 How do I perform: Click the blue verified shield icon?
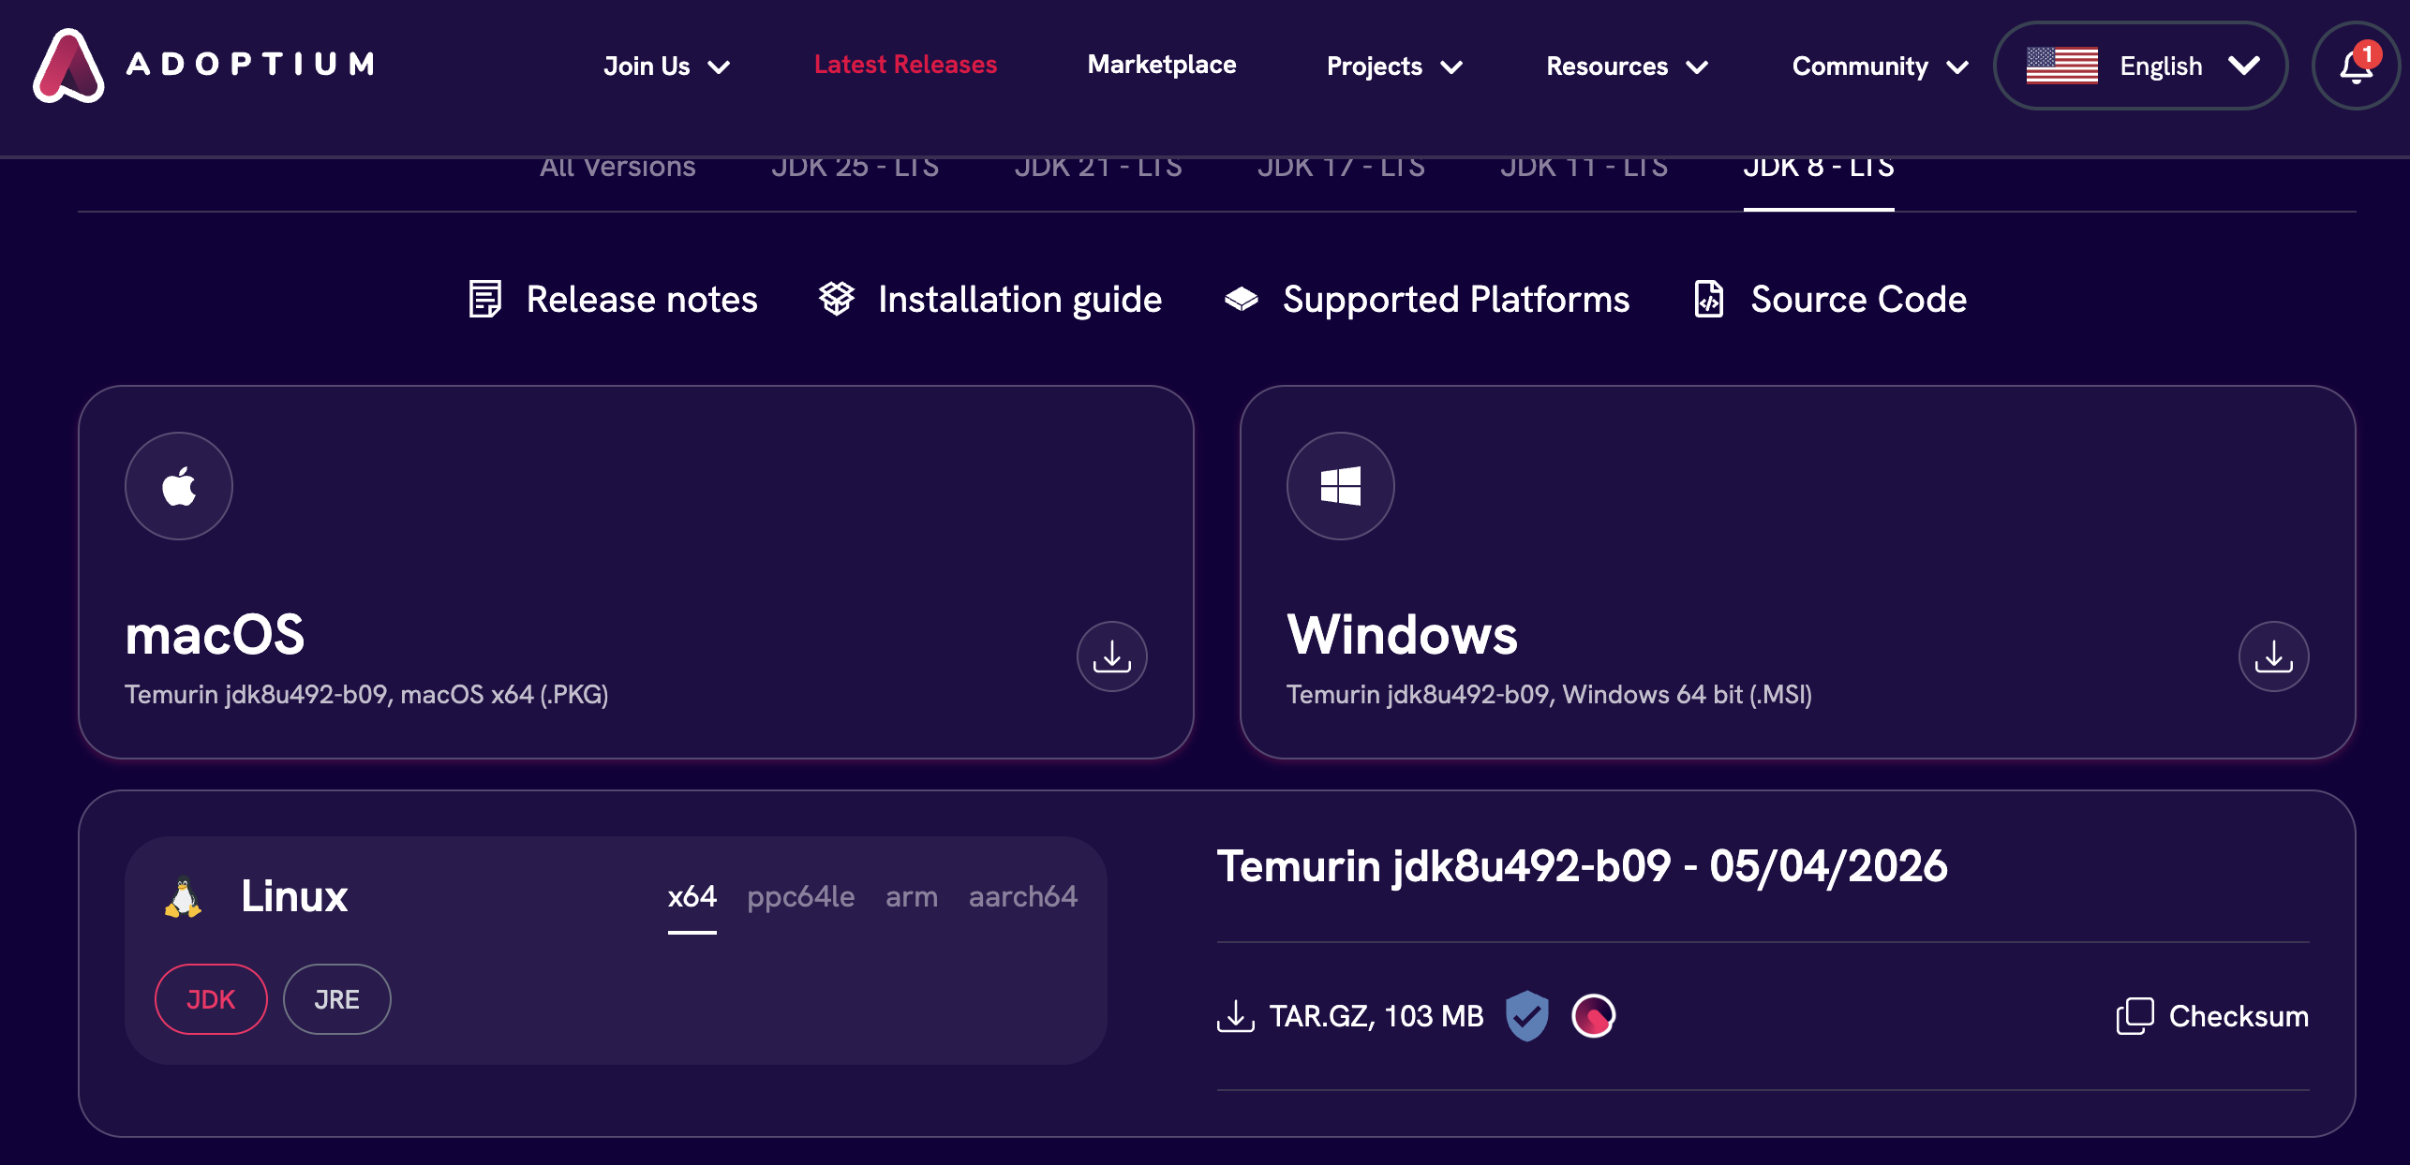point(1526,1016)
